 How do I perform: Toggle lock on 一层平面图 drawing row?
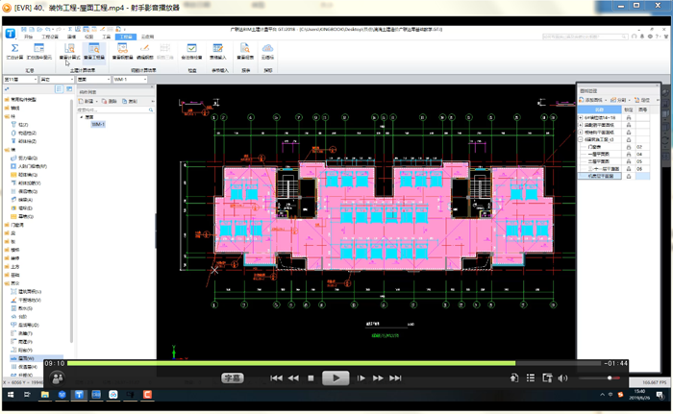click(629, 154)
